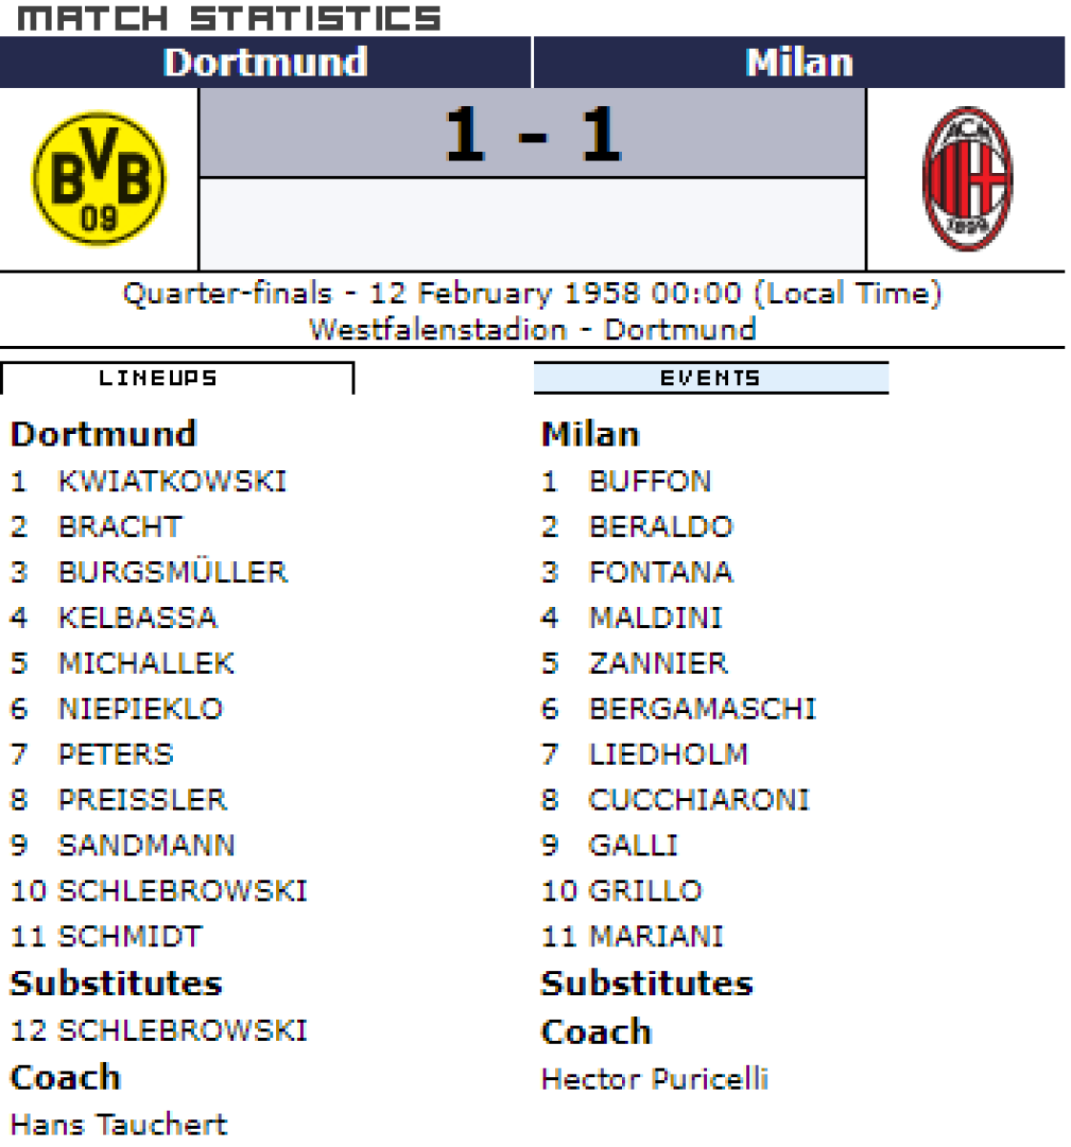
Task: Select Cucchiaroni from the Milan lineup
Action: point(698,799)
